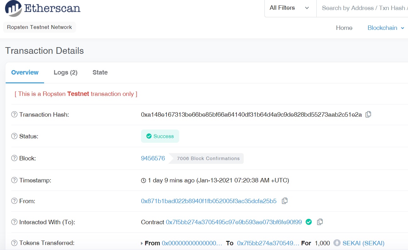Click help icon beside Timestamp

click(14, 180)
